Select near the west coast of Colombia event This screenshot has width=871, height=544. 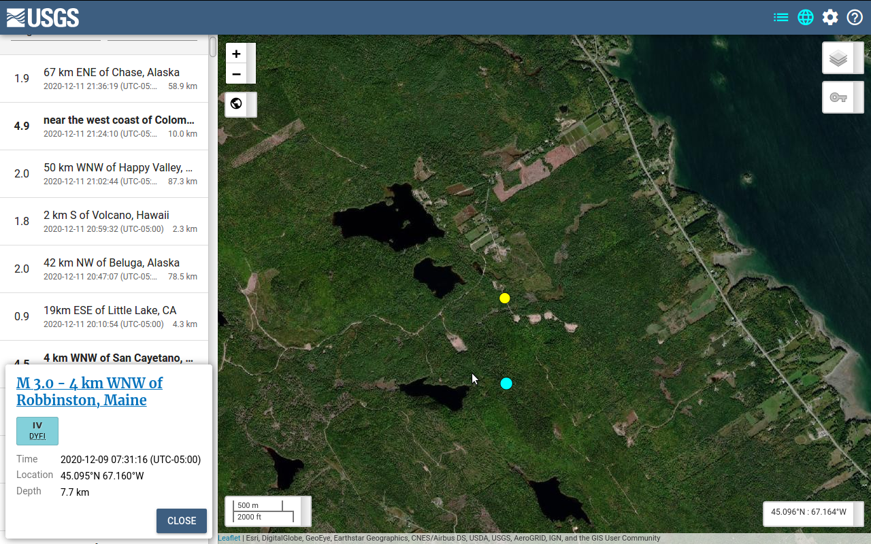[104, 126]
